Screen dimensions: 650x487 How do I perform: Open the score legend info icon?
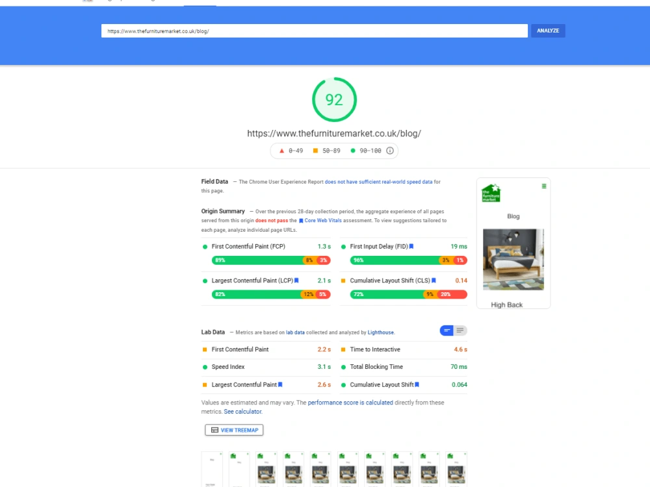pos(389,151)
